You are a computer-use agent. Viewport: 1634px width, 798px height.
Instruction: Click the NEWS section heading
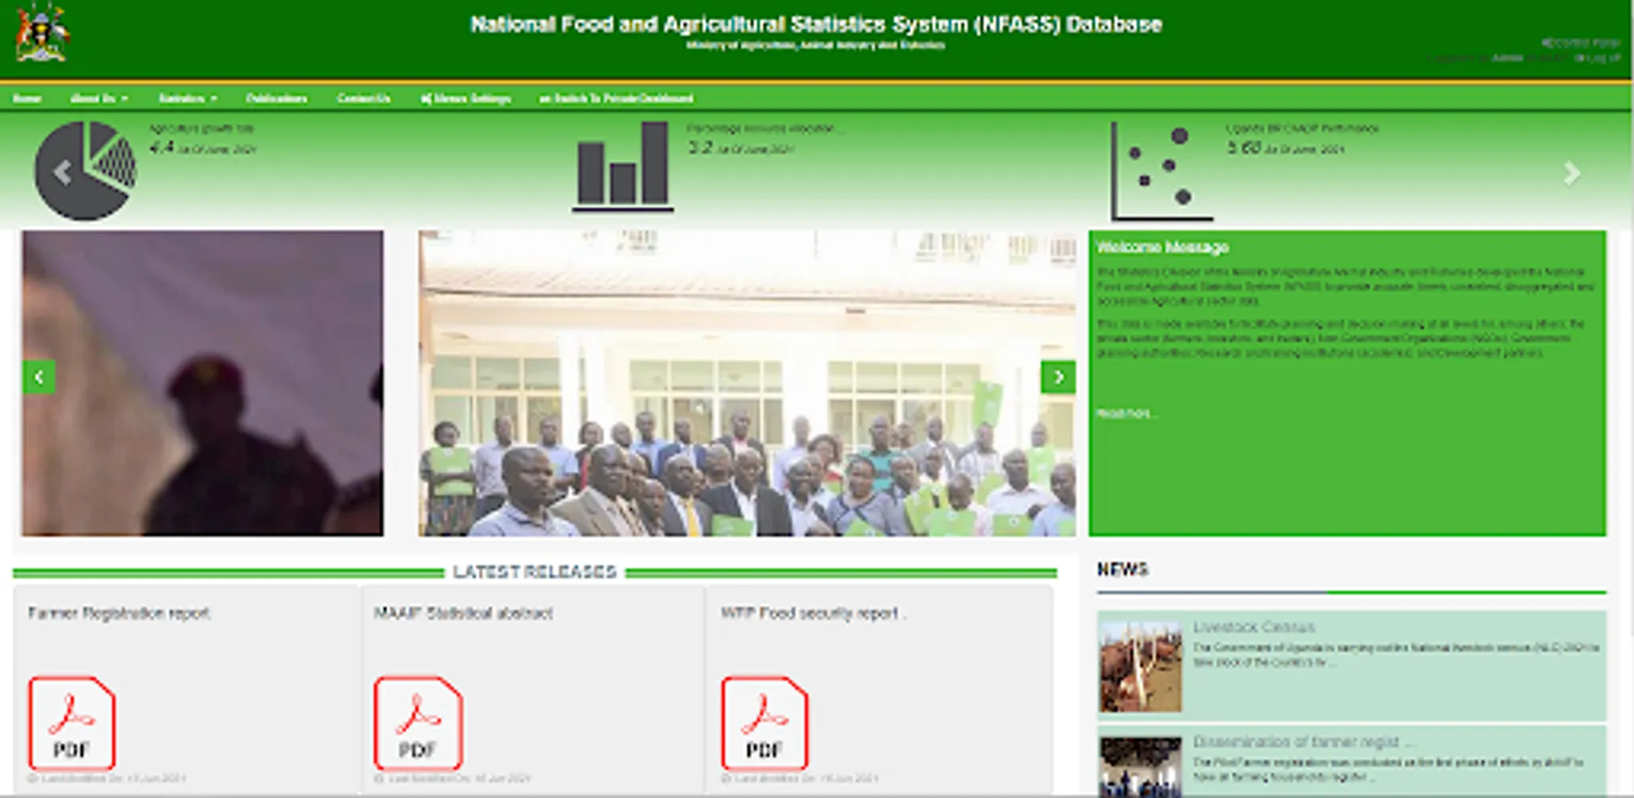click(1122, 569)
